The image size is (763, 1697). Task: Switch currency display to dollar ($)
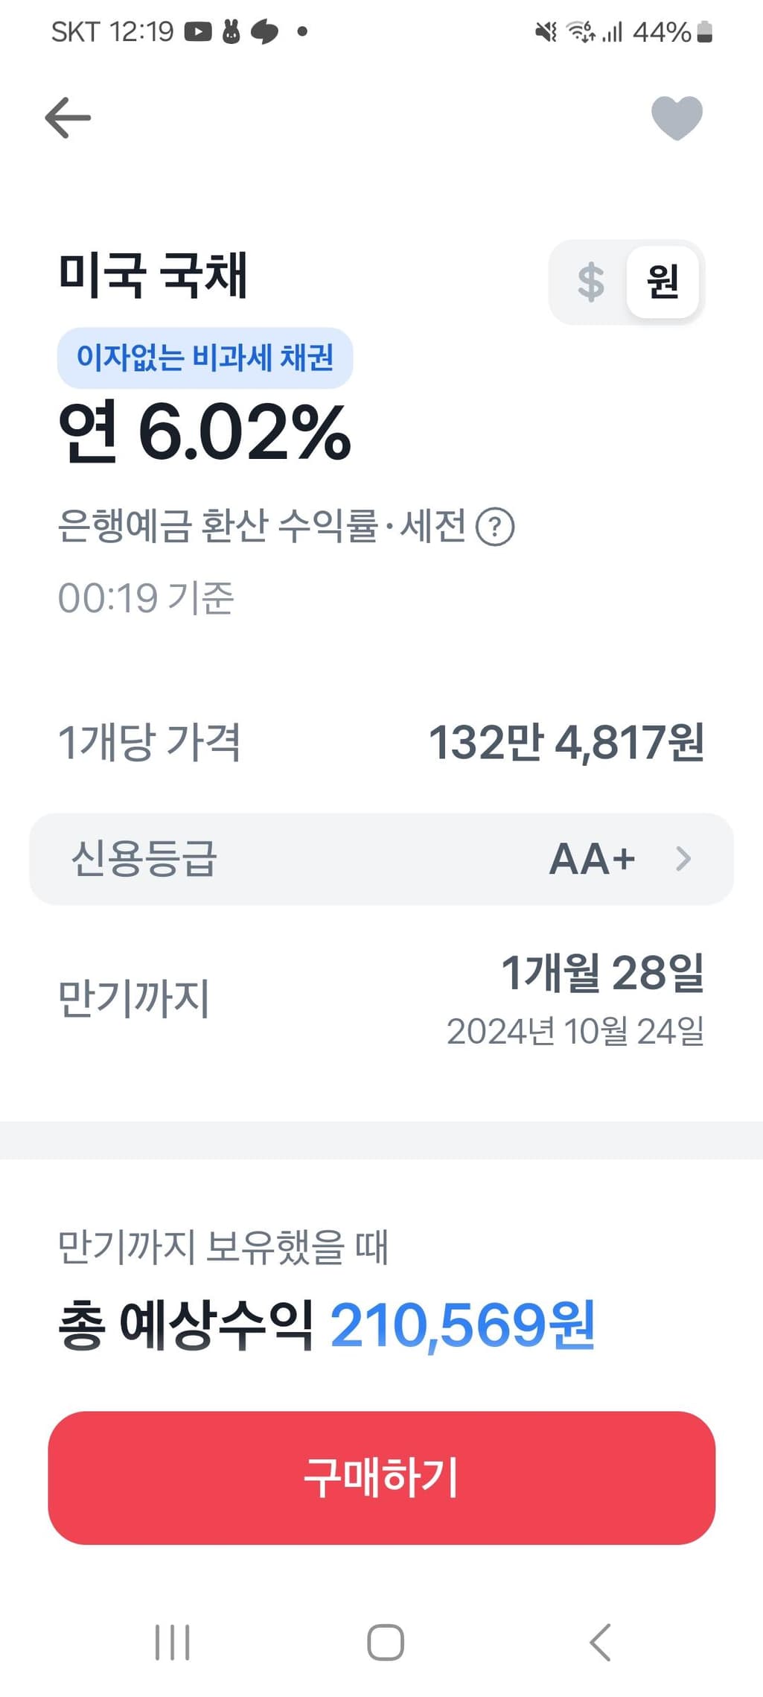coord(590,282)
